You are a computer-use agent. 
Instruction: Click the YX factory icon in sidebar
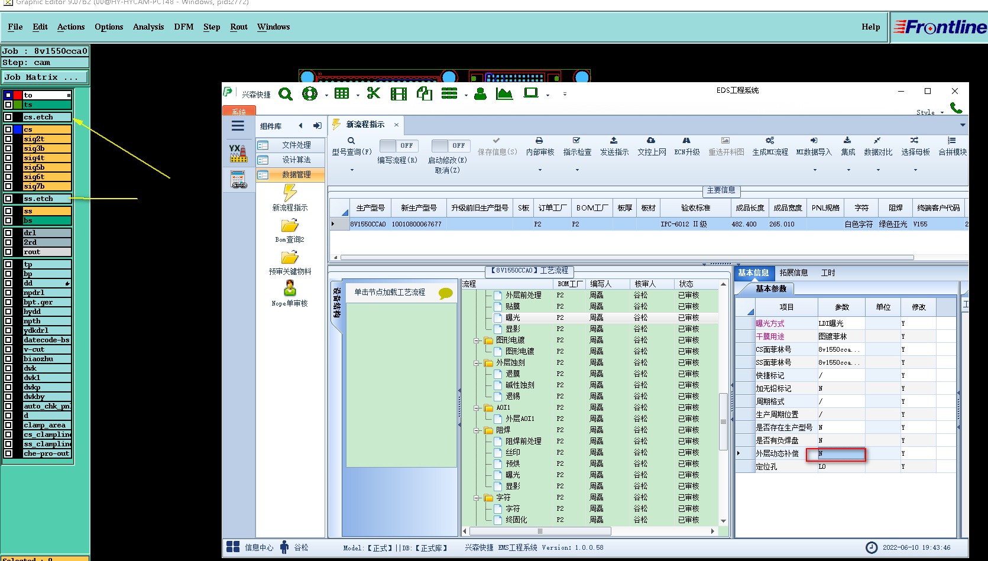point(238,154)
